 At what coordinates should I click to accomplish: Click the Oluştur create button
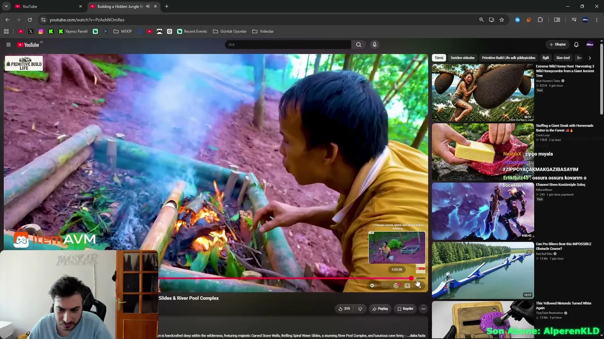point(557,45)
